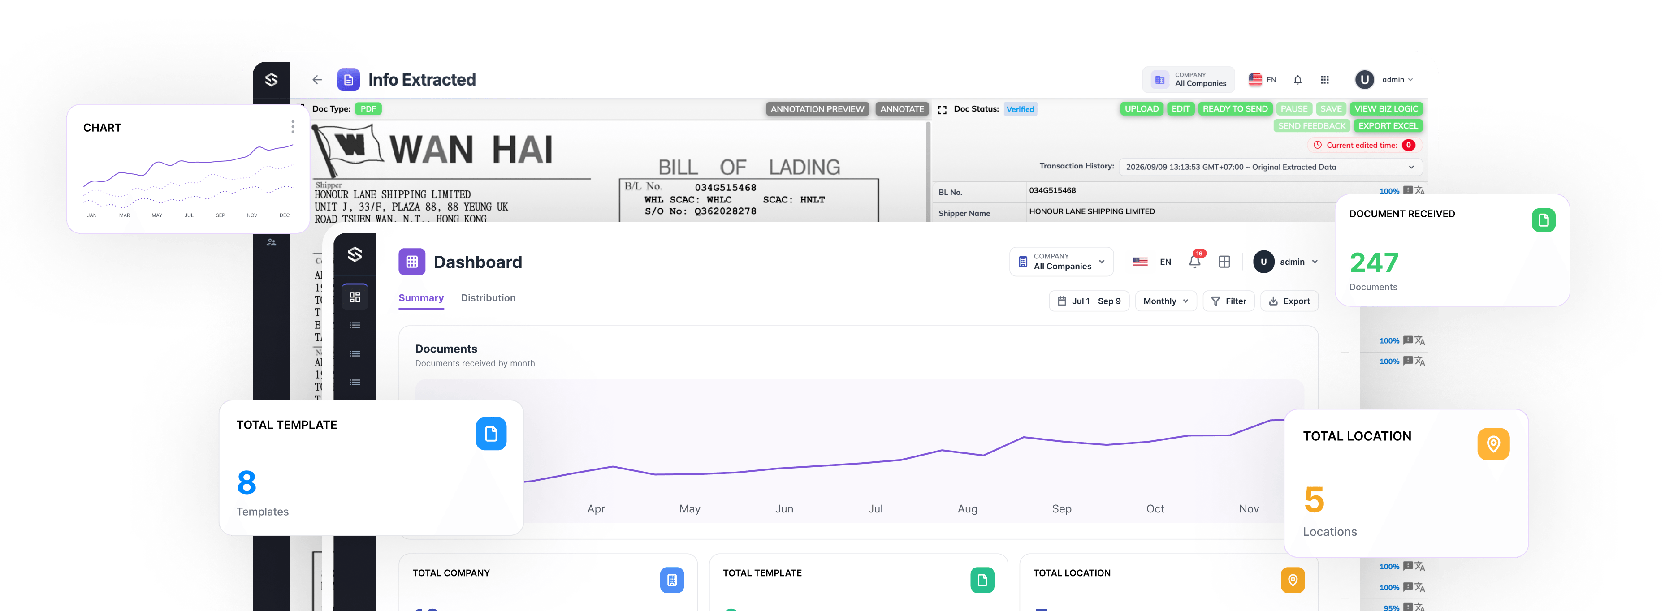Click the UPLOAD button

coord(1141,109)
